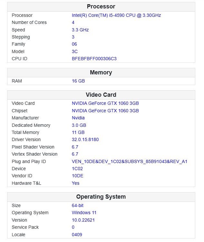The height and width of the screenshot is (242, 204).
Task: Click the Nvidia manufacturer value
Action: pyautogui.click(x=78, y=118)
